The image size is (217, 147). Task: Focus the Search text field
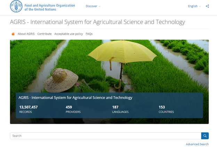106,136
